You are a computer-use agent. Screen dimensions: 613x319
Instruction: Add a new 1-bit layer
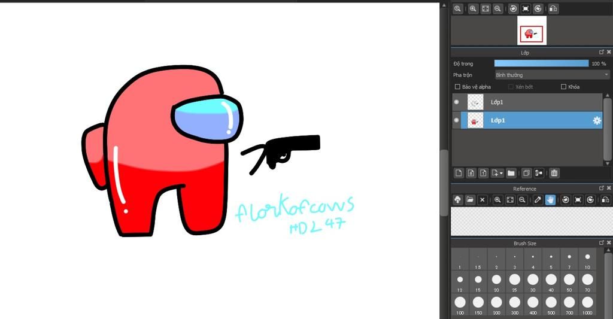pos(483,173)
